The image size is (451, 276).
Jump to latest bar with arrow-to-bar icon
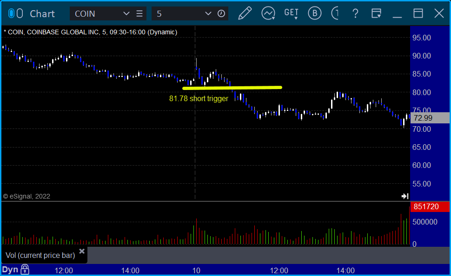pos(405,196)
